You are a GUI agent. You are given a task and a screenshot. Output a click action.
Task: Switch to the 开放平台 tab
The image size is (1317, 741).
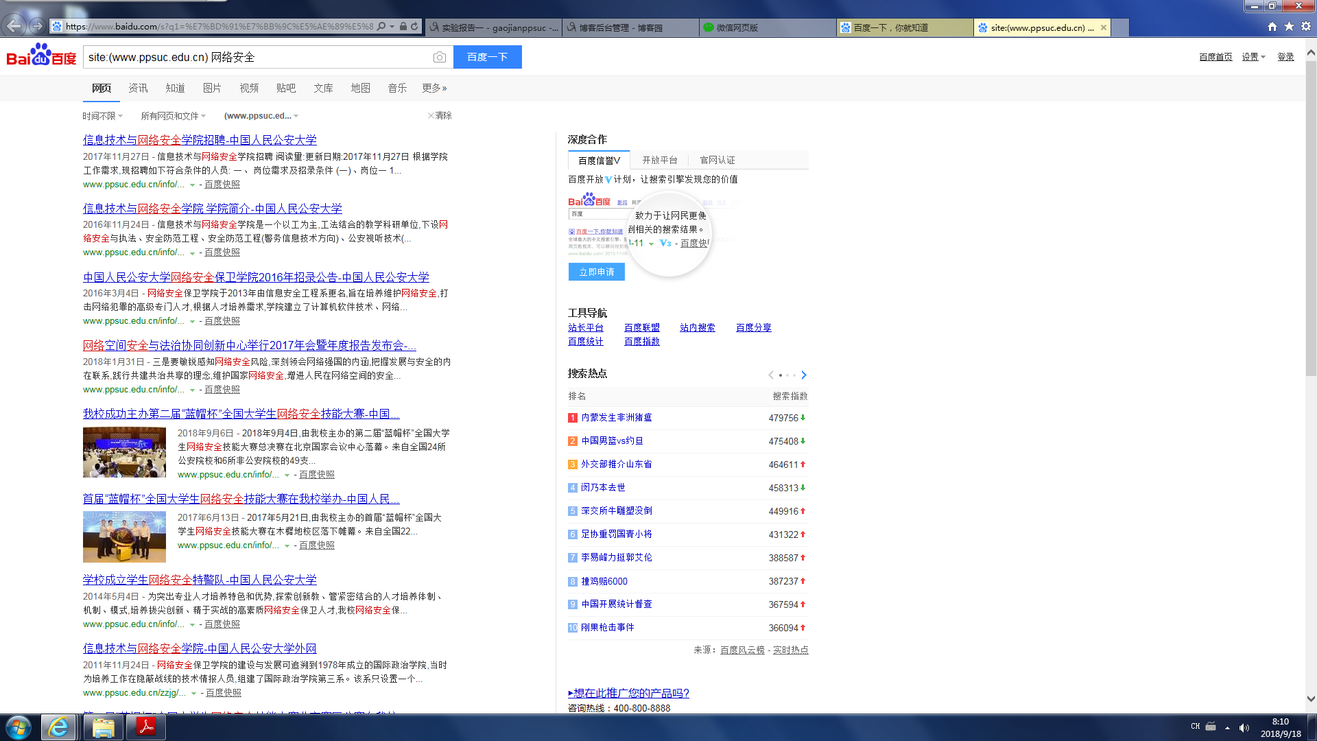tap(659, 160)
